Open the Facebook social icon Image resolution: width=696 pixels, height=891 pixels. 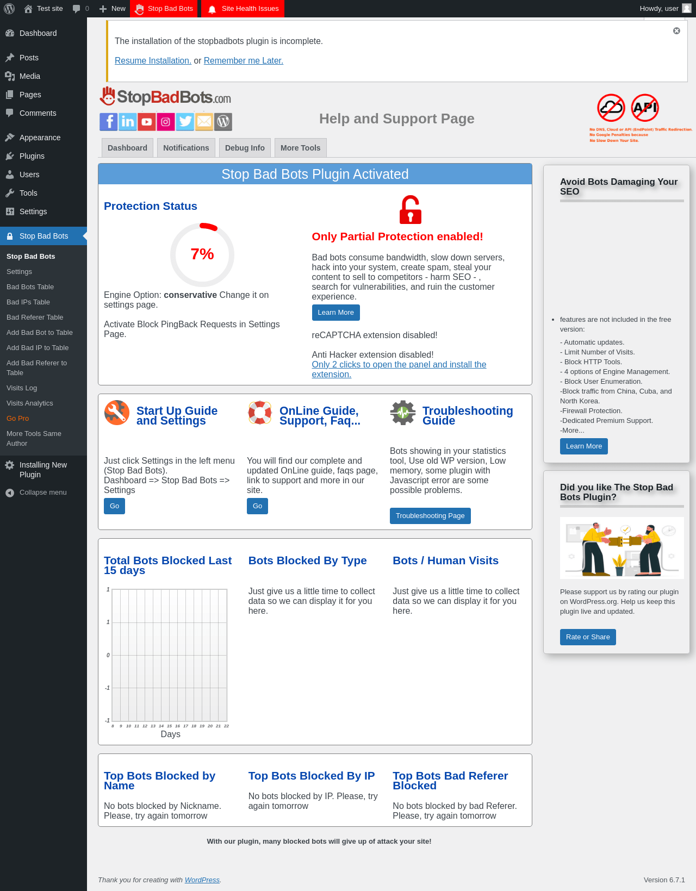point(108,122)
